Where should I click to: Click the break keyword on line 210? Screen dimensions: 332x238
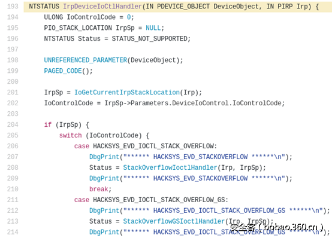[99, 189]
